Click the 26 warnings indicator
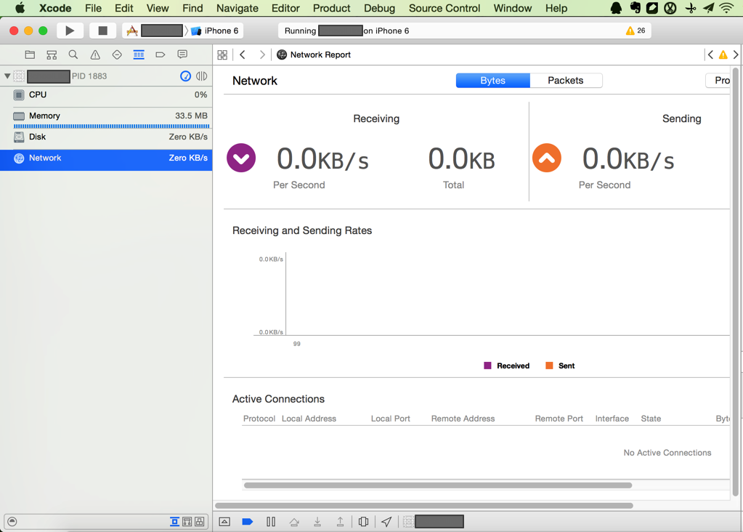743x532 pixels. [636, 31]
